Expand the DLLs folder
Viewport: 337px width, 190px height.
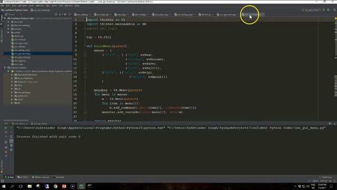click(x=12, y=85)
